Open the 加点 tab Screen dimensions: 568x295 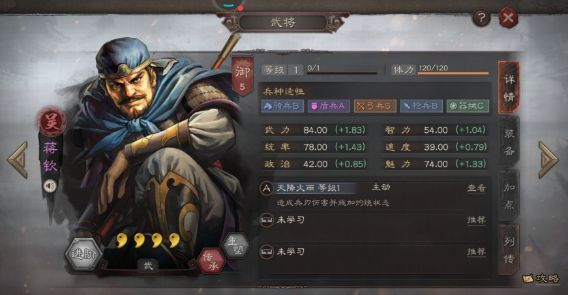click(509, 195)
